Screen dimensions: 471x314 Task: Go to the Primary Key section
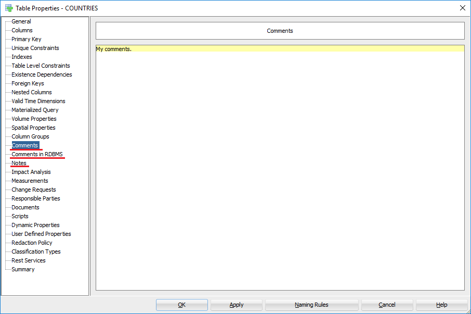[26, 39]
